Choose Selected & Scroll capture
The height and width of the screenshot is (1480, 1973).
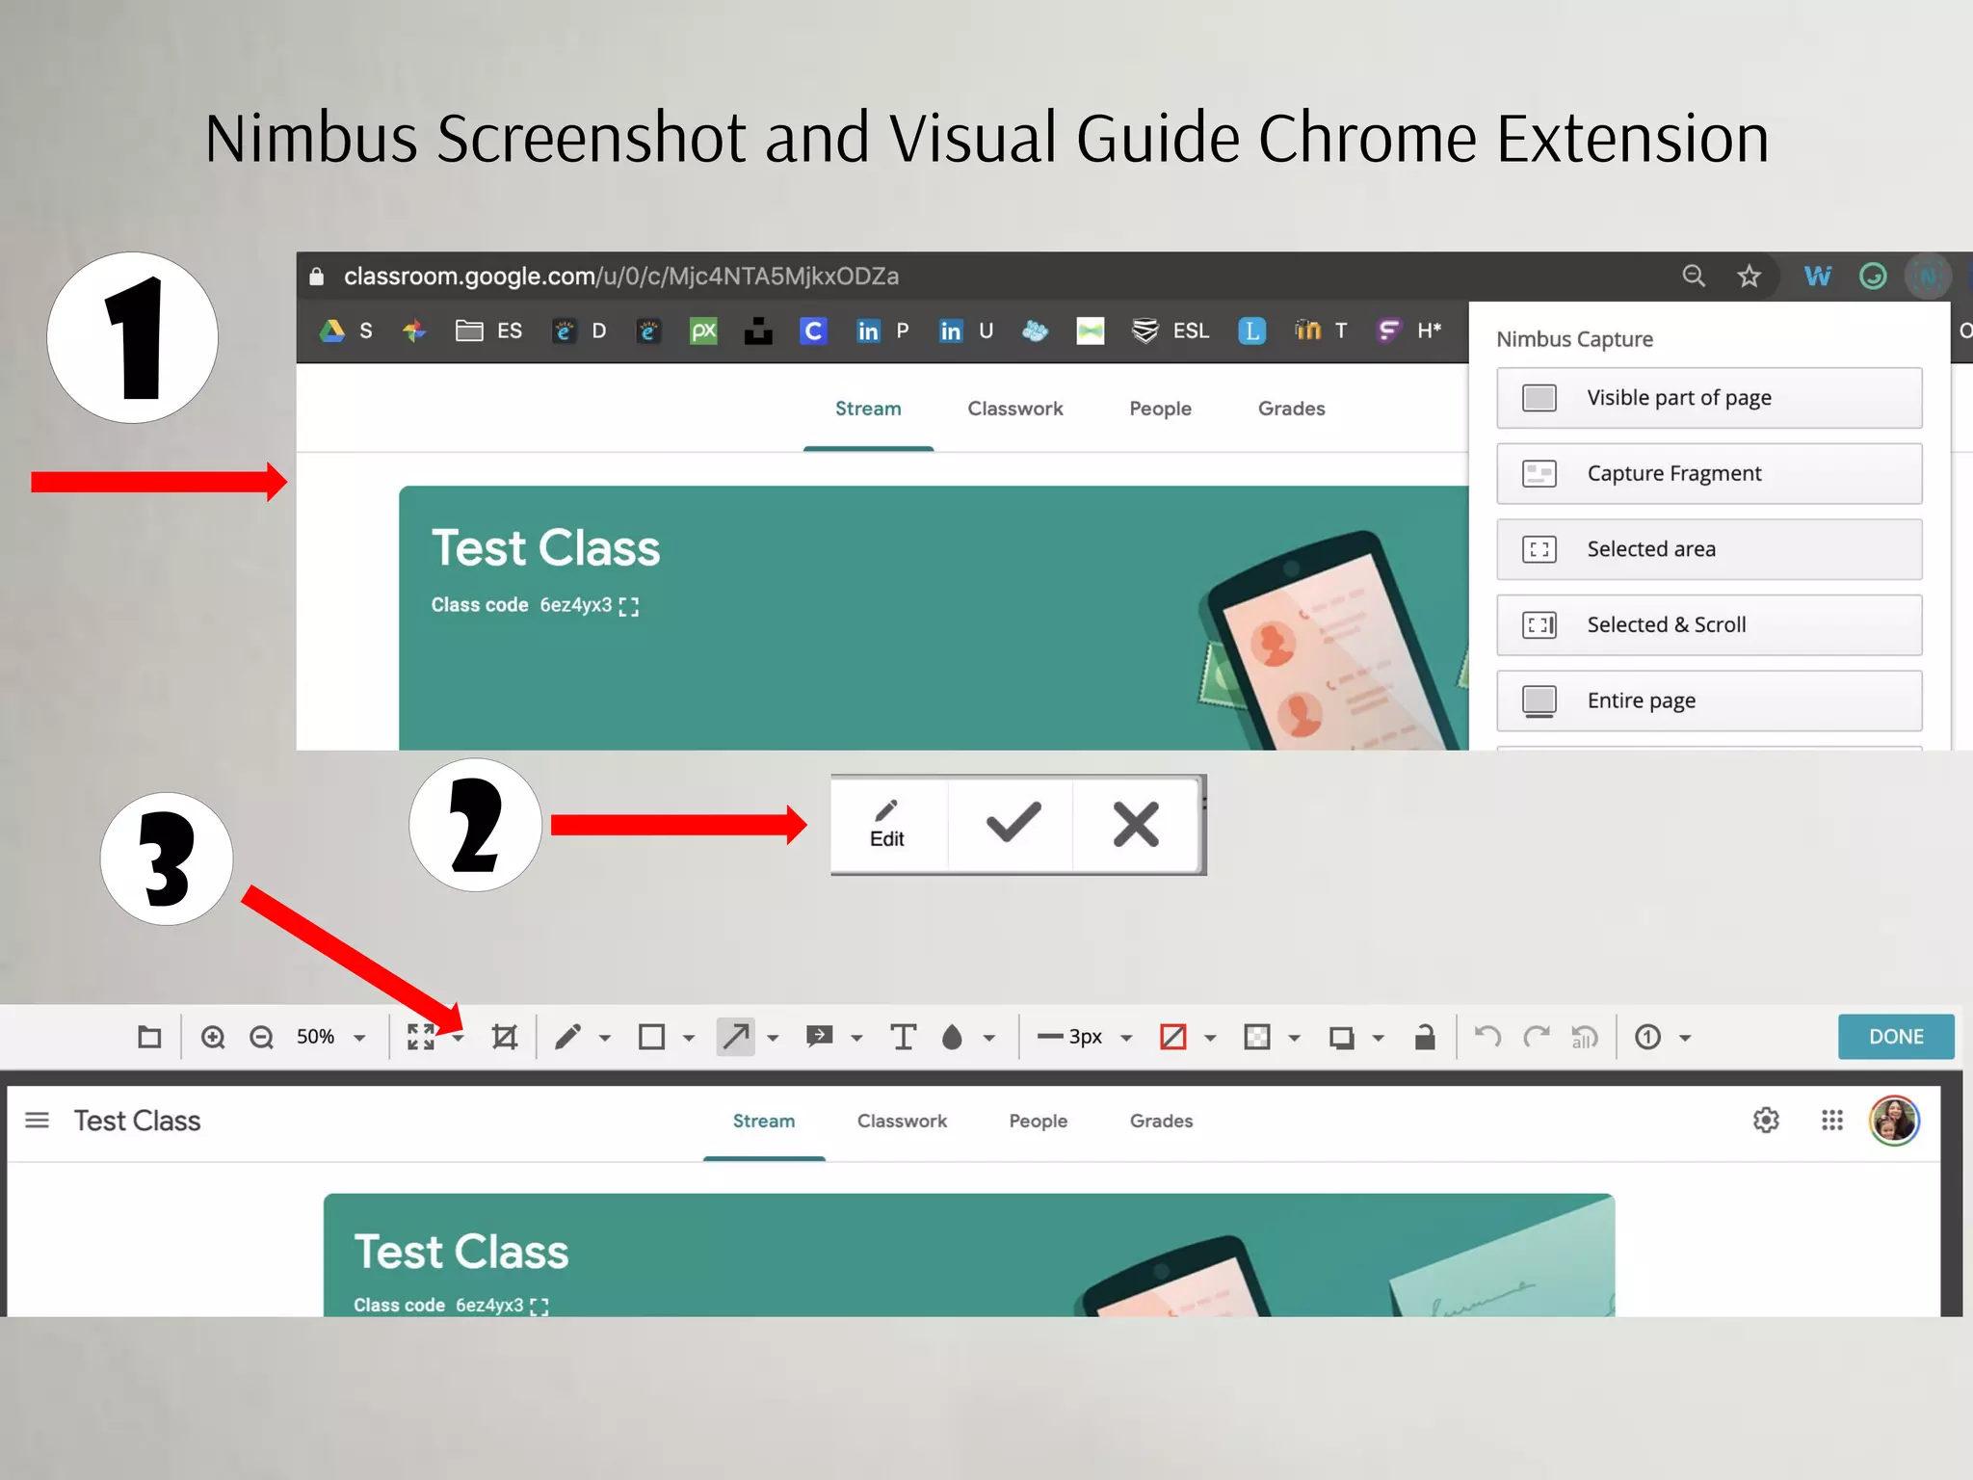(x=1709, y=625)
